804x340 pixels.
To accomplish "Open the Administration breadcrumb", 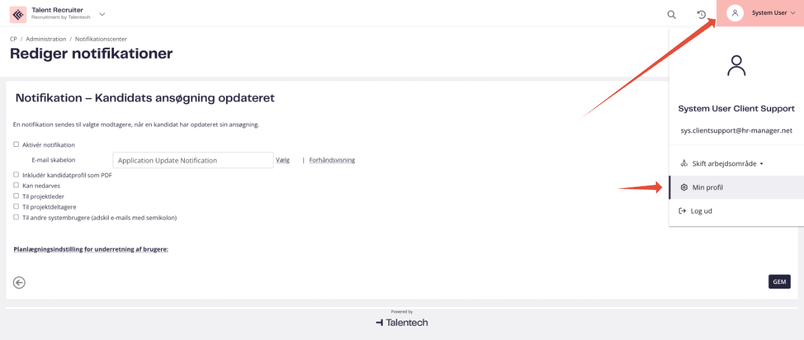I will click(x=46, y=39).
